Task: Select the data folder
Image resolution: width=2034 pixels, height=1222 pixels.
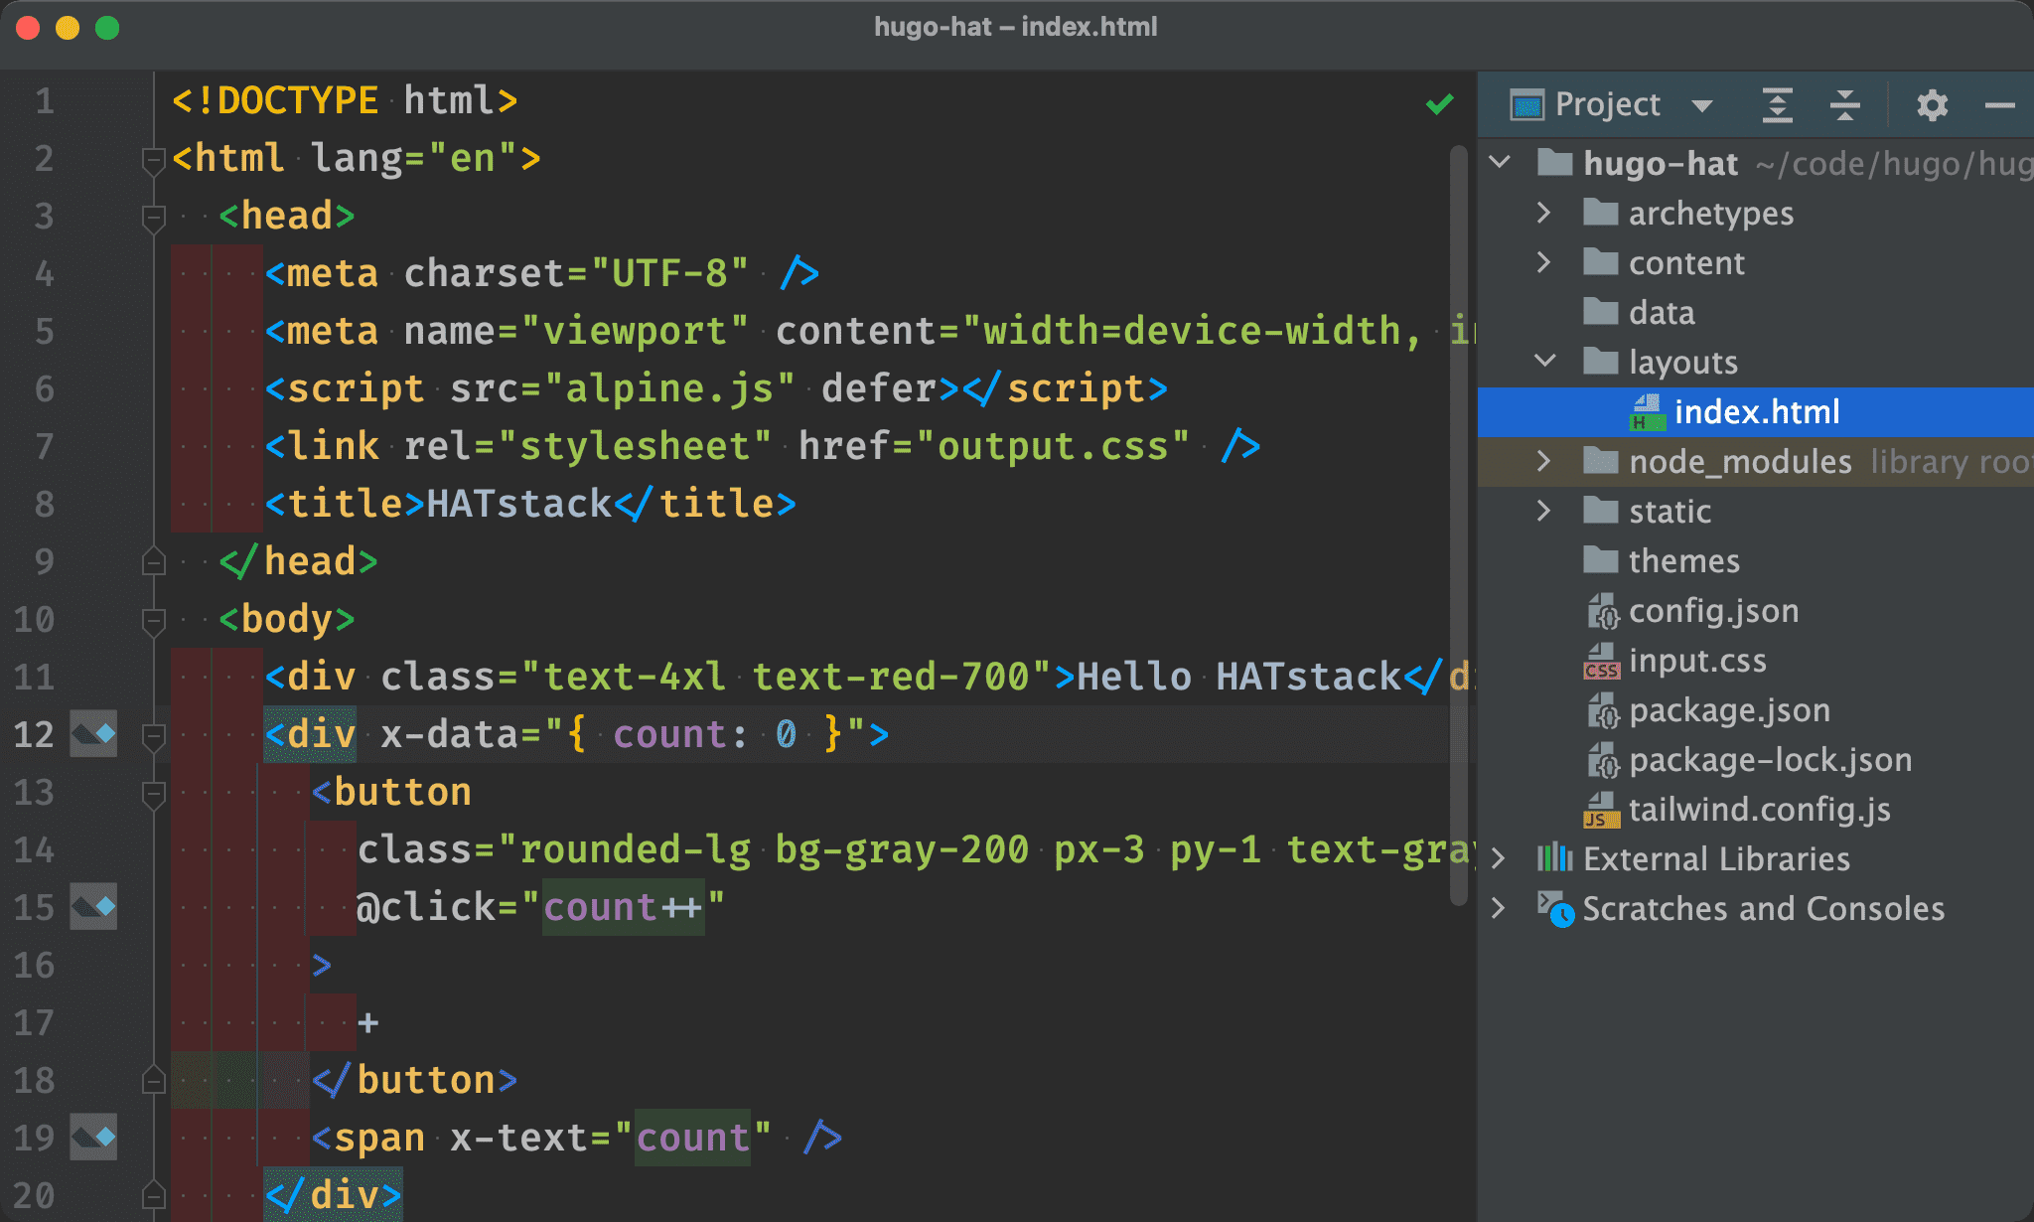Action: tap(1662, 313)
